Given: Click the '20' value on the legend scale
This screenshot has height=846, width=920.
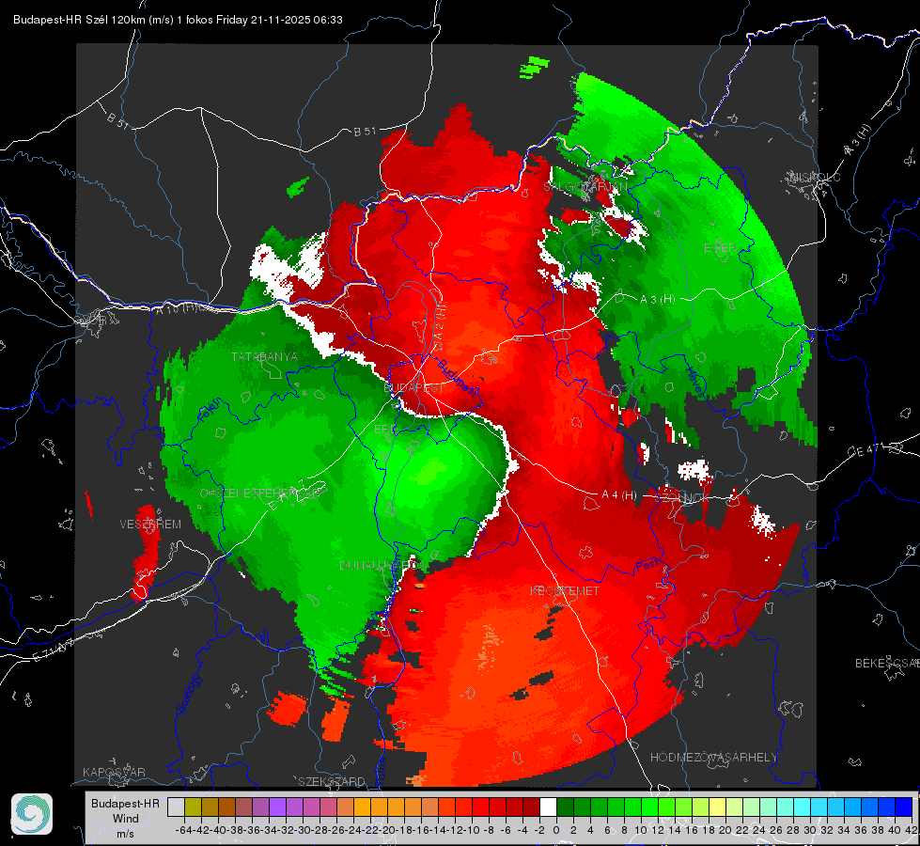Looking at the screenshot, I should 725,830.
